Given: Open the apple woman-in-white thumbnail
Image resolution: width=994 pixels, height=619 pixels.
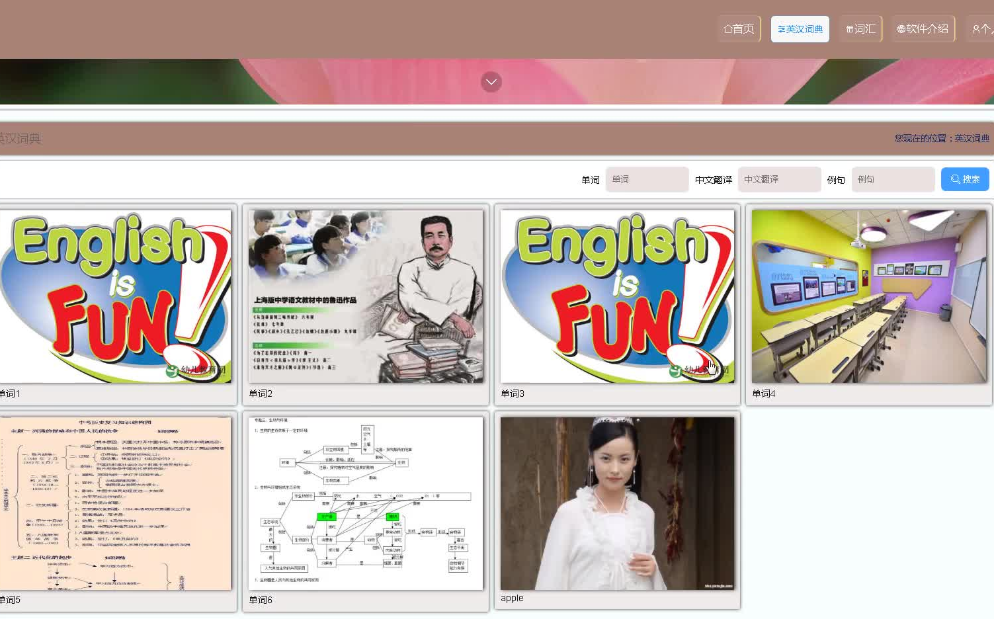Looking at the screenshot, I should tap(618, 503).
